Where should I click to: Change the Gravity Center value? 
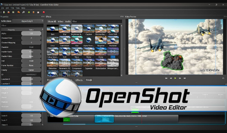click(31, 70)
